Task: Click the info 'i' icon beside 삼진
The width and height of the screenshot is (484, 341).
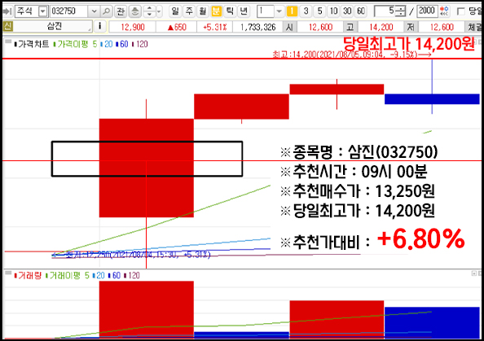Action: (99, 27)
